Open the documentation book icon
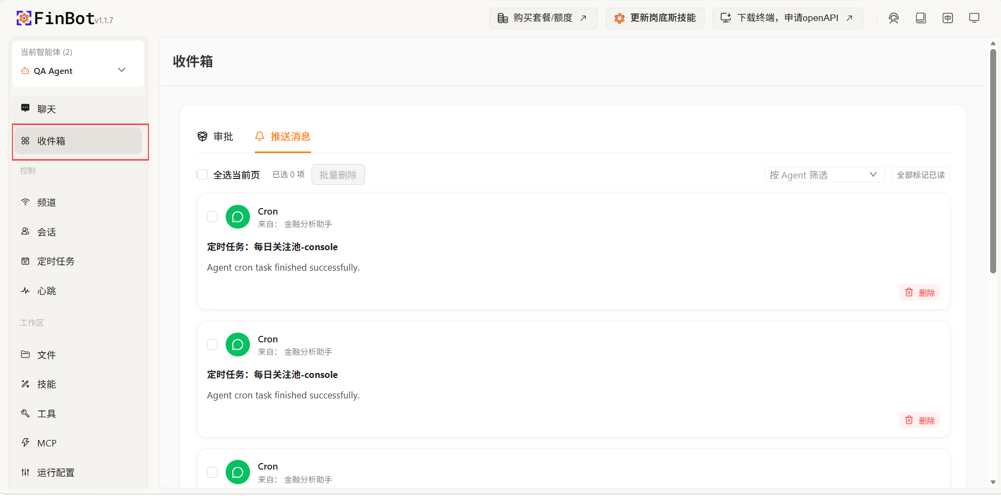The height and width of the screenshot is (496, 1001). [x=921, y=18]
